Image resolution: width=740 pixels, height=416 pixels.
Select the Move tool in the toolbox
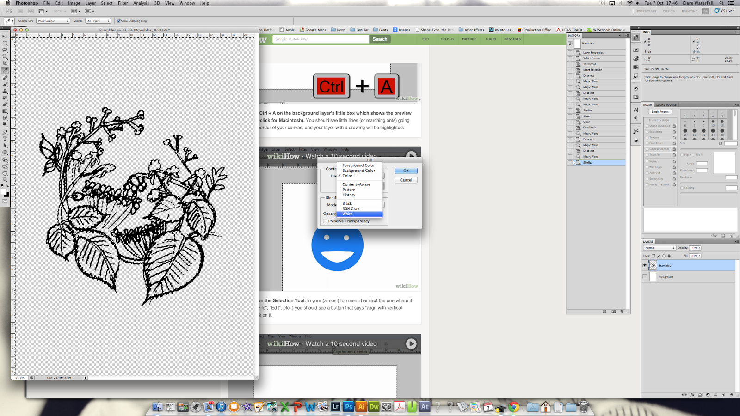(x=5, y=37)
